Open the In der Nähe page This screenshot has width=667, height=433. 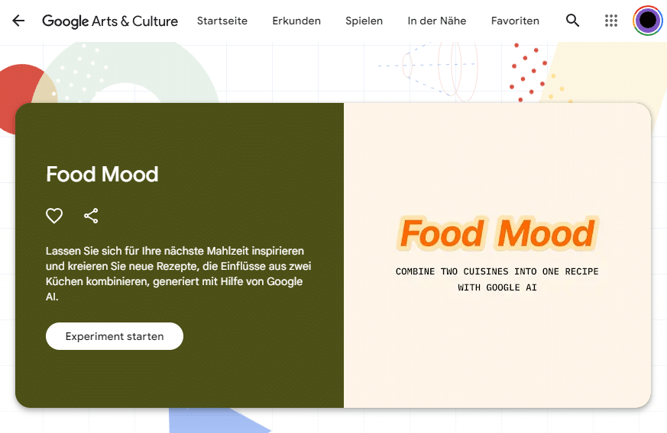coord(436,21)
